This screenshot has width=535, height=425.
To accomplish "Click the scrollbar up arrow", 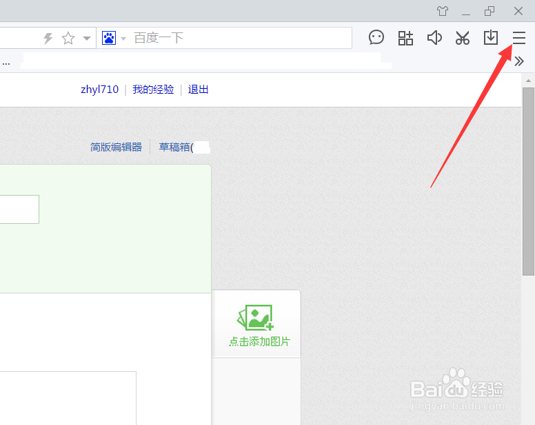I will click(x=528, y=81).
